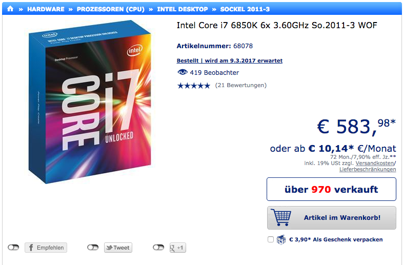Click the eye icon beside Beobachter
This screenshot has height=265, width=403.
coord(182,72)
